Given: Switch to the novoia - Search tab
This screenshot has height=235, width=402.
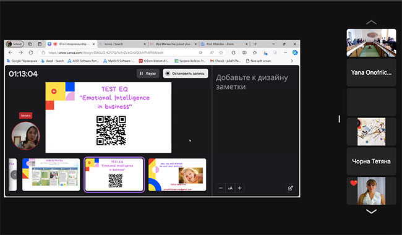Looking at the screenshot, I should pos(122,44).
